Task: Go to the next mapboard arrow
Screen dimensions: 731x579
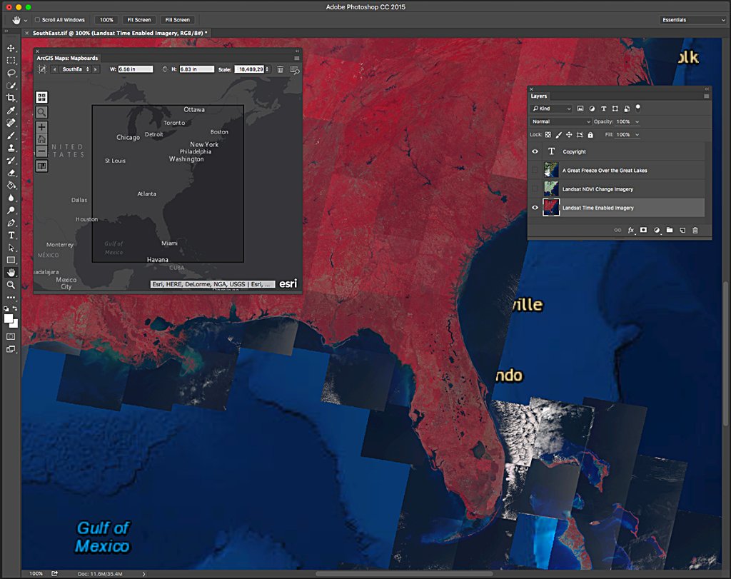Action: click(x=96, y=69)
